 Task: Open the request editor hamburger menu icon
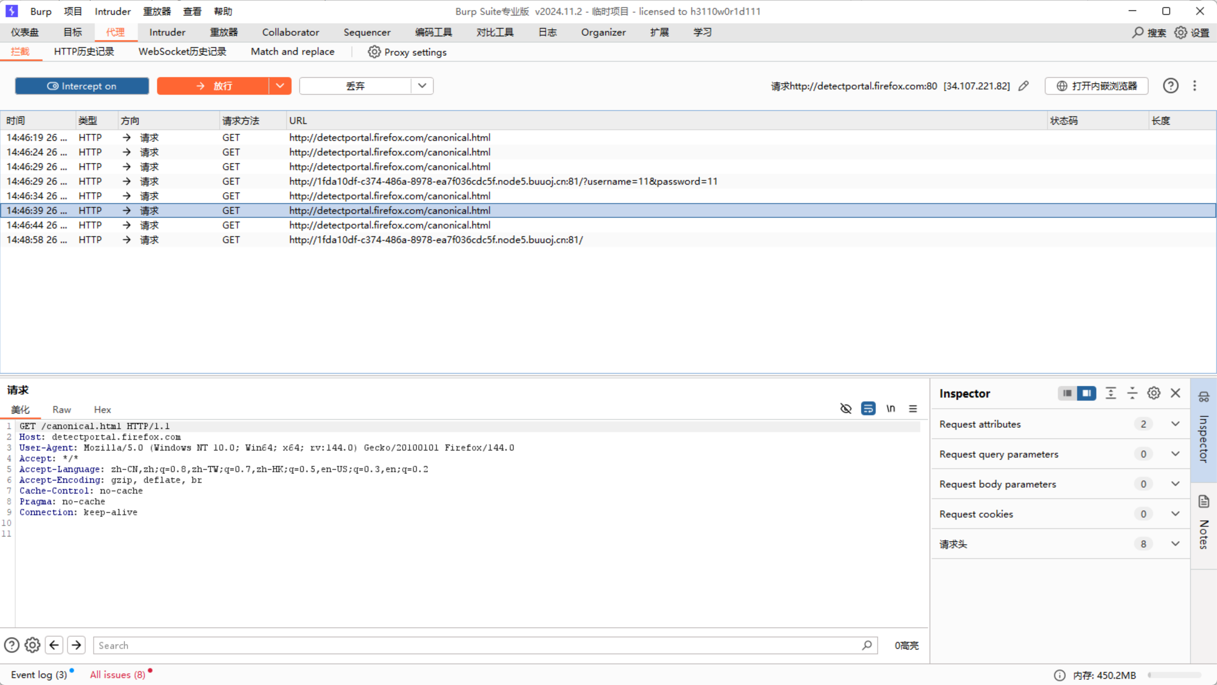pos(913,408)
